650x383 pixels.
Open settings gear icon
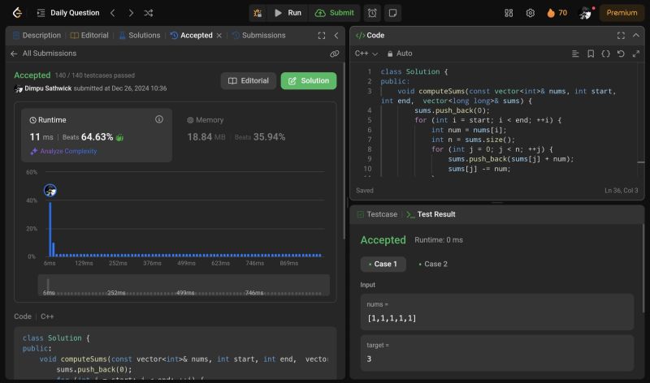pyautogui.click(x=531, y=13)
